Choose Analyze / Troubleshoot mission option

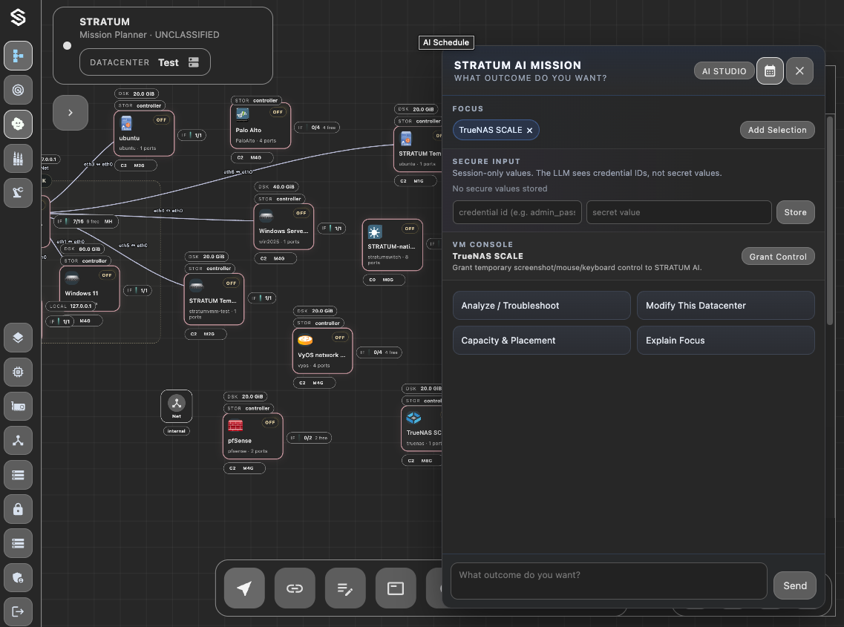[541, 306]
